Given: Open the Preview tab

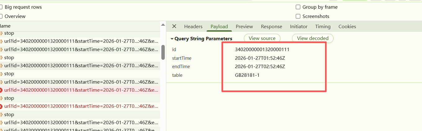Looking at the screenshot, I should click(x=244, y=27).
